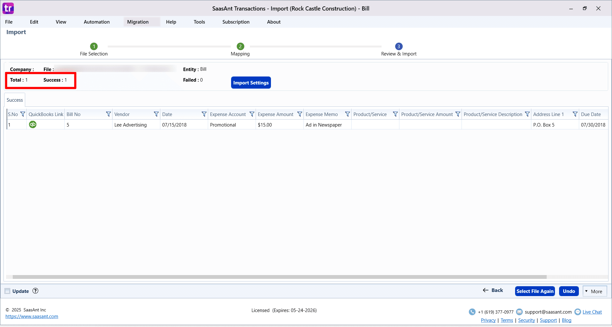Open the Privacy link

click(488, 320)
